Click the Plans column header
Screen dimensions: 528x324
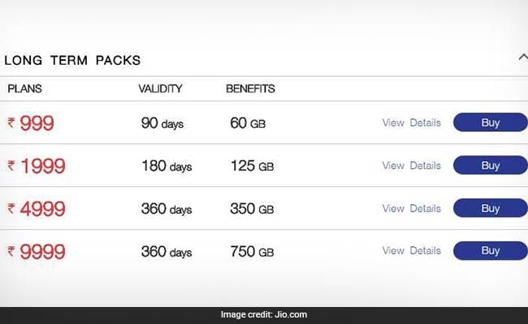click(25, 88)
